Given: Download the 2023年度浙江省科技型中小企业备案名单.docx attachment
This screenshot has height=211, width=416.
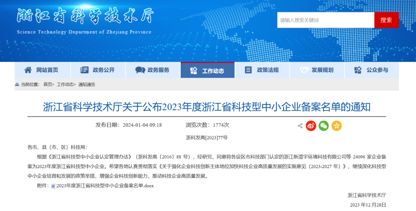Looking at the screenshot, I should click(105, 186).
